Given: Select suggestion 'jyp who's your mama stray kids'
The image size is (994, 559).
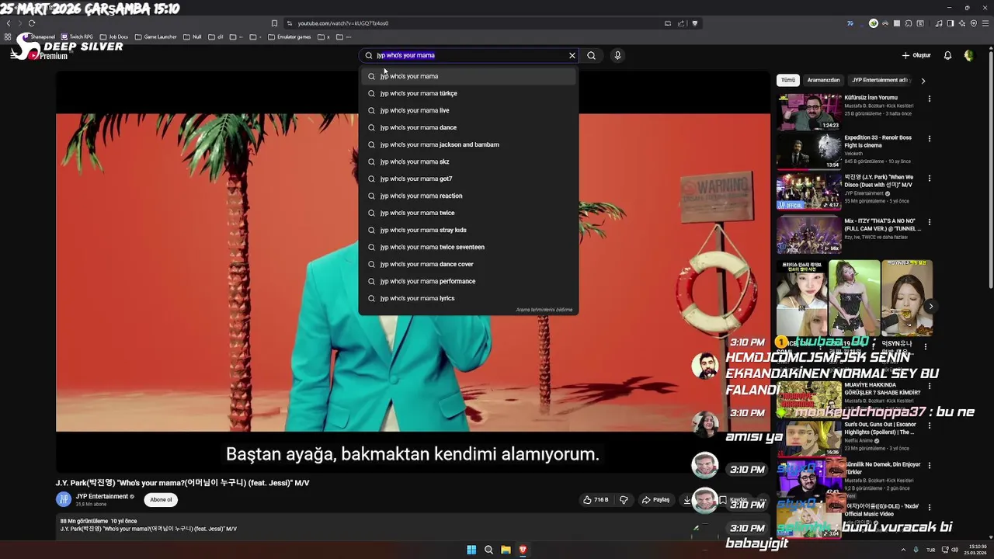Looking at the screenshot, I should [x=468, y=230].
